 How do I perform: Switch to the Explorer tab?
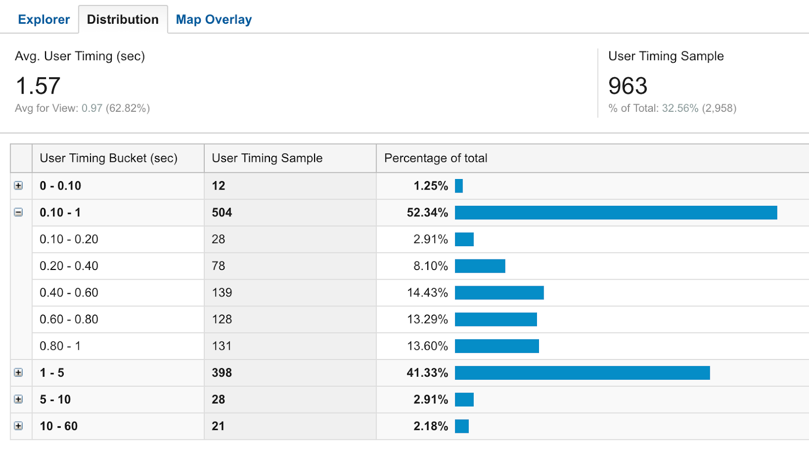click(x=43, y=20)
